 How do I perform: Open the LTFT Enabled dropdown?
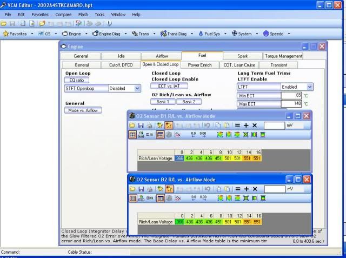coord(309,87)
